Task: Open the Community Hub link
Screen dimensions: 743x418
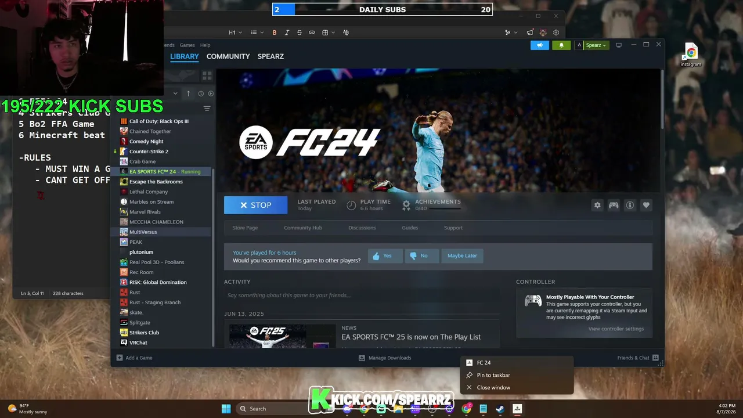Action: 303,228
